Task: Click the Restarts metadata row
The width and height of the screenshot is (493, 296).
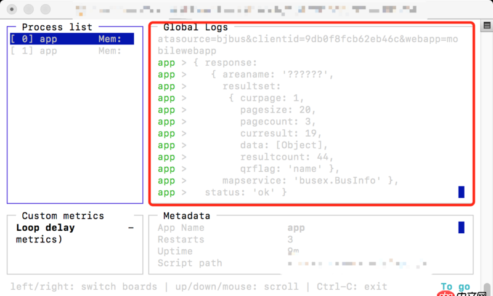Action: point(226,239)
